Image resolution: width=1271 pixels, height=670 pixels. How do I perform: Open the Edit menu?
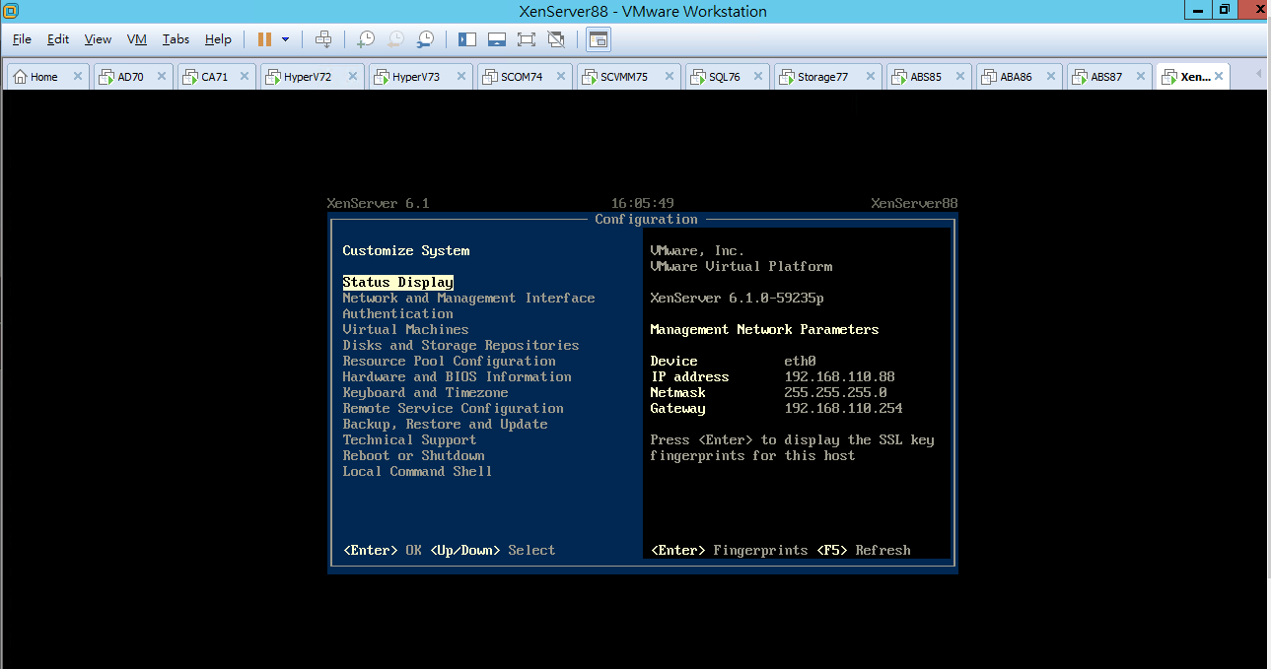click(x=58, y=39)
